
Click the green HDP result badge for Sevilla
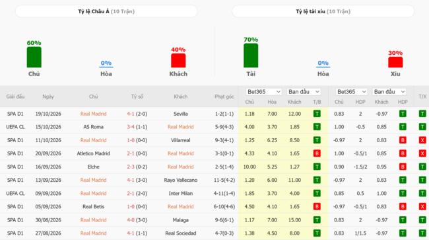click(x=403, y=114)
